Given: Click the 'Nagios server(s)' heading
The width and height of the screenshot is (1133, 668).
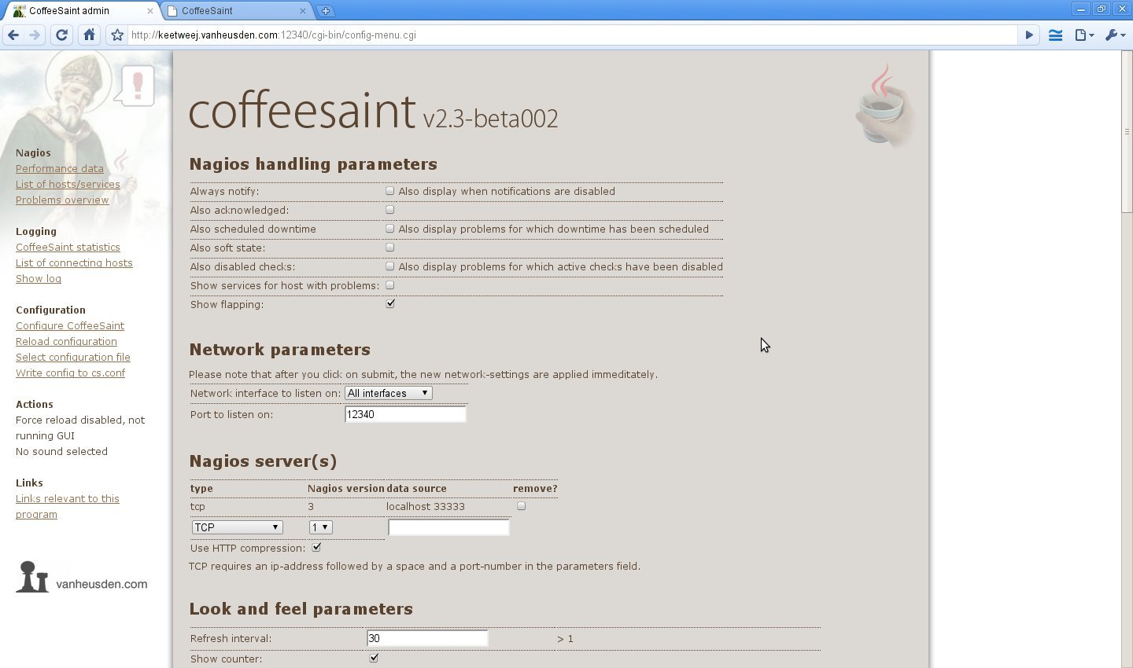Looking at the screenshot, I should tap(263, 461).
